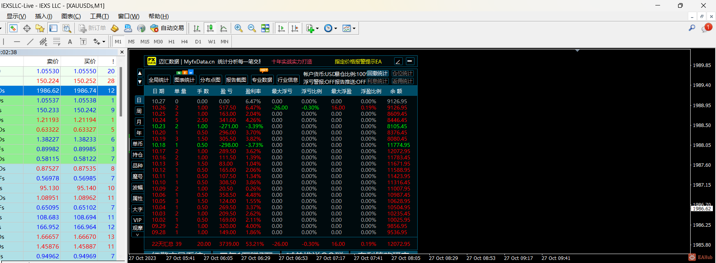Click the panel up arrow button
Screen dimensions: 716x263
(140, 73)
